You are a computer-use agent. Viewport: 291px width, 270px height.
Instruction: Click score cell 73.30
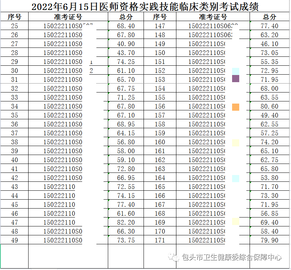pos(270,195)
